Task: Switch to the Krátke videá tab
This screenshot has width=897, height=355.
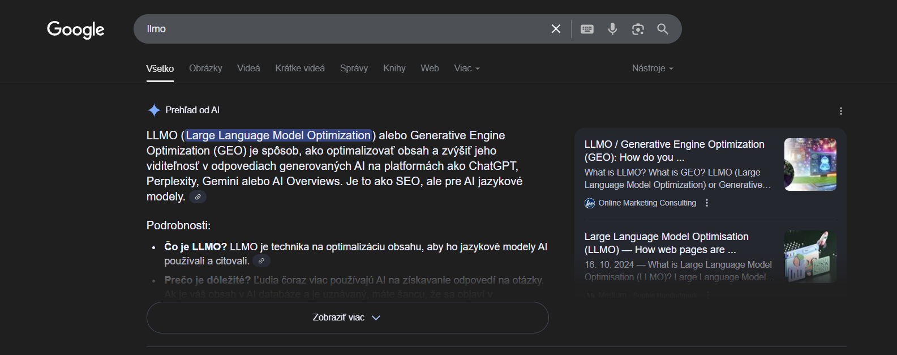Action: click(x=300, y=68)
